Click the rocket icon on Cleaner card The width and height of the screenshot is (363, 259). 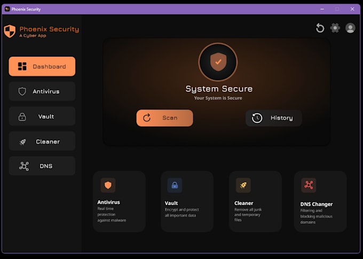243,185
